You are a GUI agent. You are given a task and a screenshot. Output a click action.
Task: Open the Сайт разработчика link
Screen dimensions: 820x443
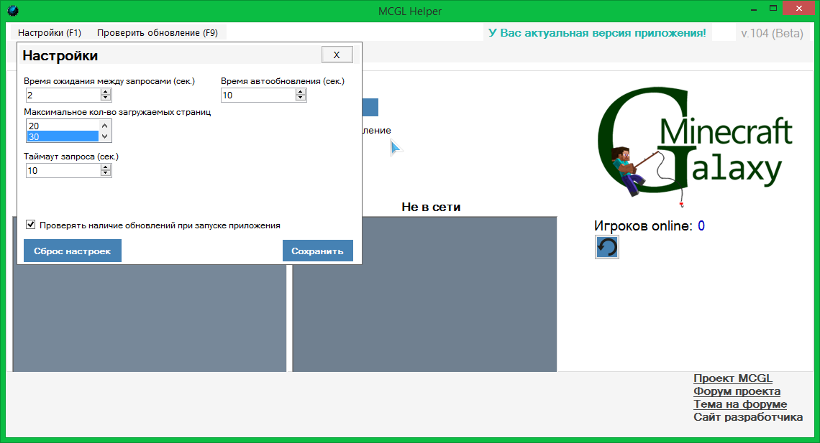[x=748, y=417]
